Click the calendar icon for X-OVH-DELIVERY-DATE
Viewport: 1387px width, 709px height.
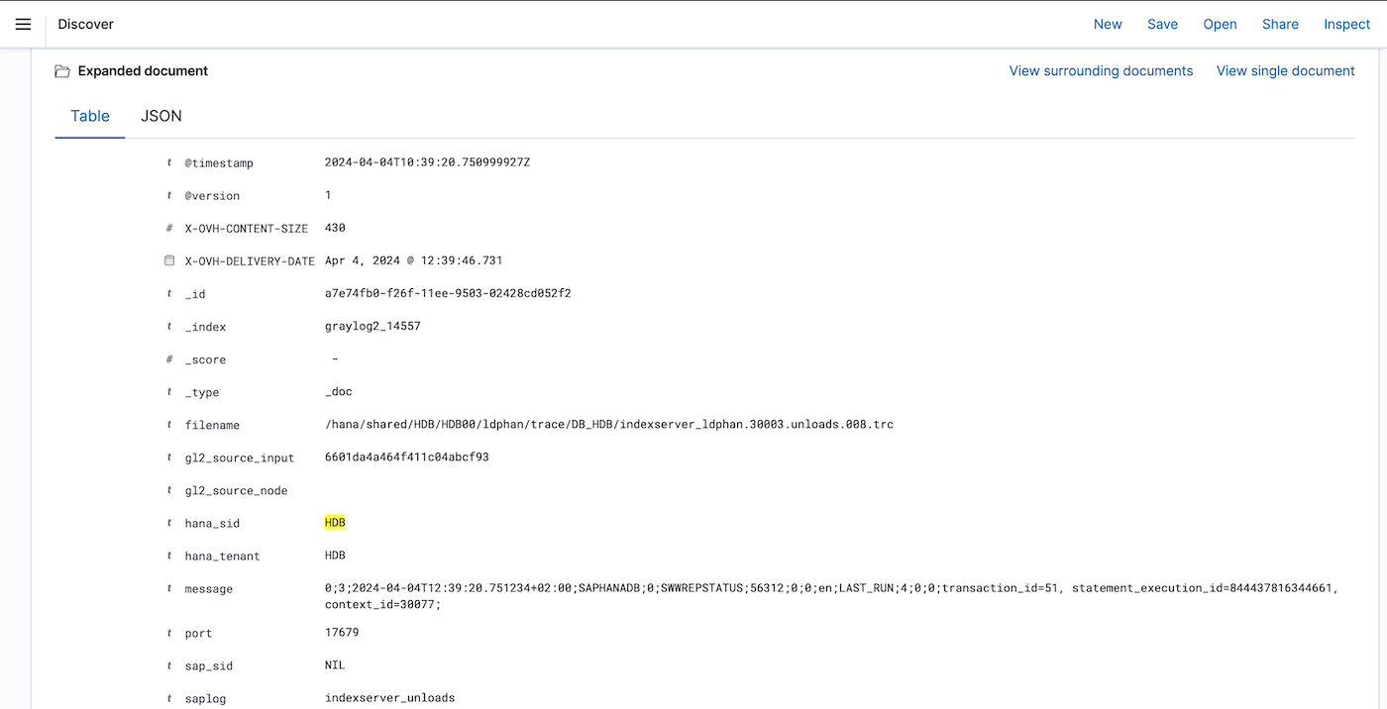169,260
